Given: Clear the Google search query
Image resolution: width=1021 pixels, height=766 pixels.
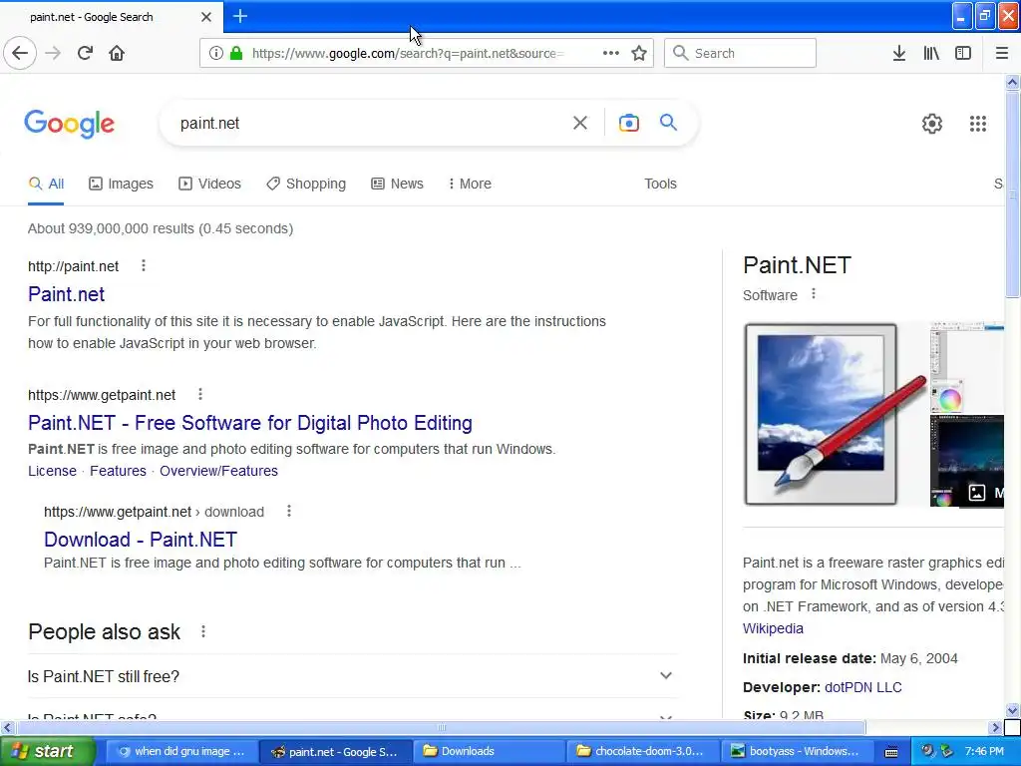Looking at the screenshot, I should pyautogui.click(x=579, y=123).
